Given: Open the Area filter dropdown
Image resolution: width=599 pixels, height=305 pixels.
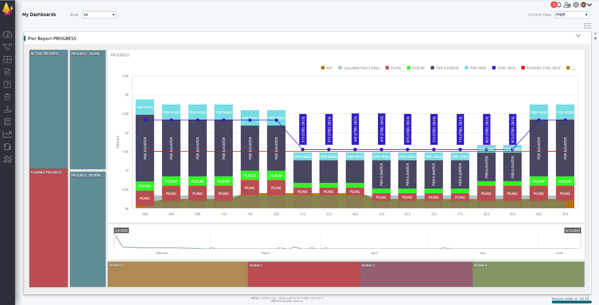Looking at the screenshot, I should coord(99,14).
